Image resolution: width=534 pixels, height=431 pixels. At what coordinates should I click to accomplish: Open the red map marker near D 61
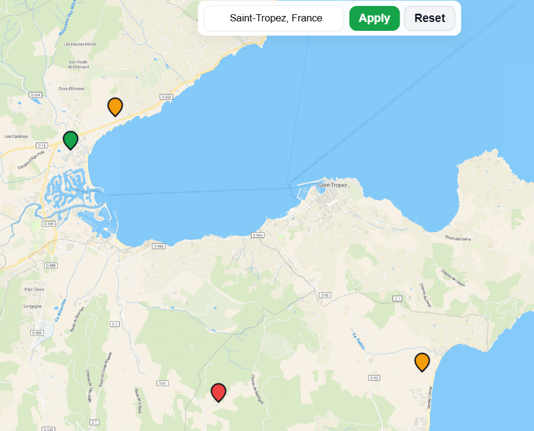pos(219,392)
